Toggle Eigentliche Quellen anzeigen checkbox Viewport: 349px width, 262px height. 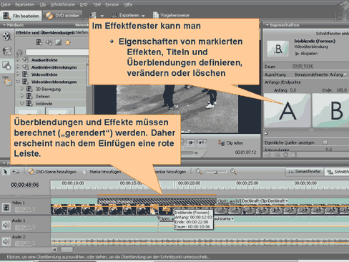pyautogui.click(x=325, y=142)
